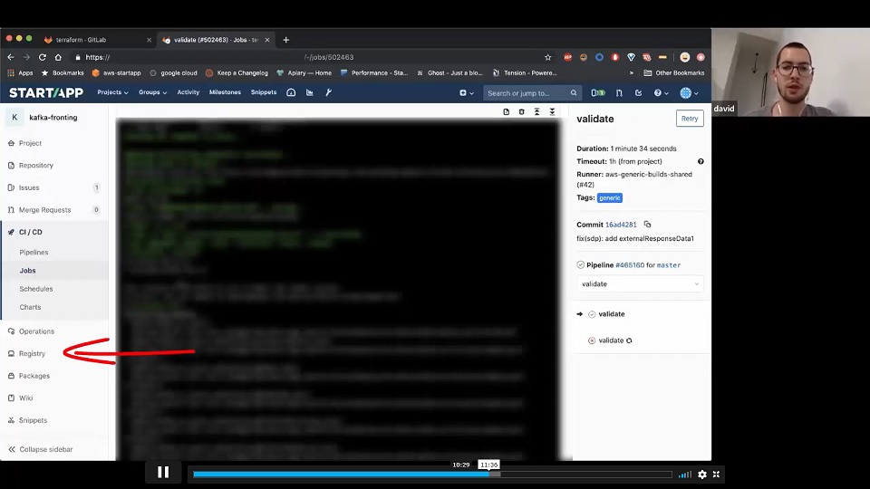870x489 pixels.
Task: Pause the video playback
Action: pos(163,472)
